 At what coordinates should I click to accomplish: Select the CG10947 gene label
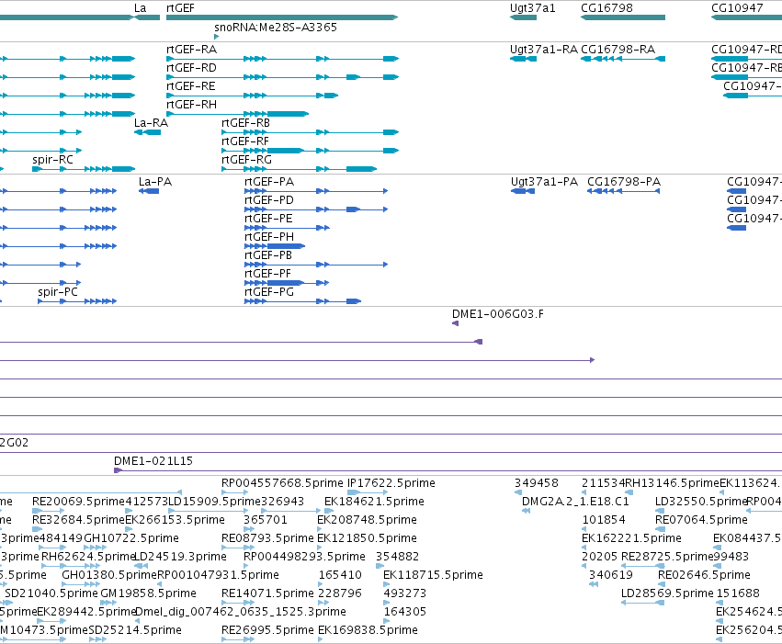pyautogui.click(x=737, y=8)
